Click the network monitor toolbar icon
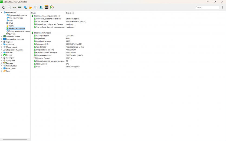Viewport: 226px width, 141px height. click(25, 7)
